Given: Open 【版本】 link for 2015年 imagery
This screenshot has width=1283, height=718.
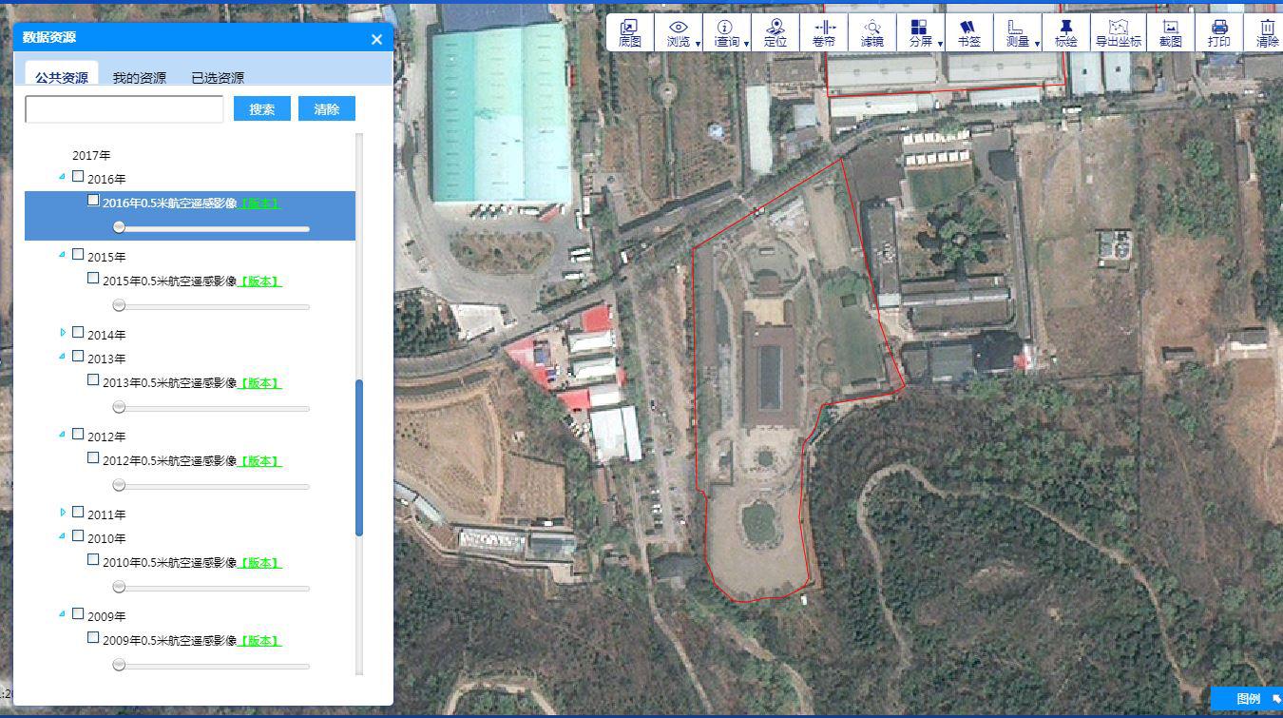Looking at the screenshot, I should pos(259,281).
